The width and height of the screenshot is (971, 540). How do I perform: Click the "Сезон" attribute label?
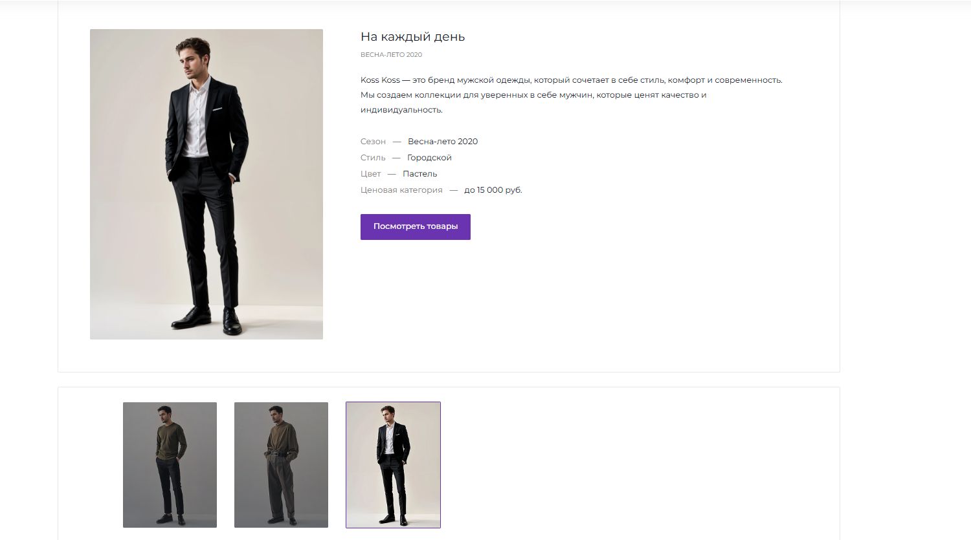tap(373, 142)
